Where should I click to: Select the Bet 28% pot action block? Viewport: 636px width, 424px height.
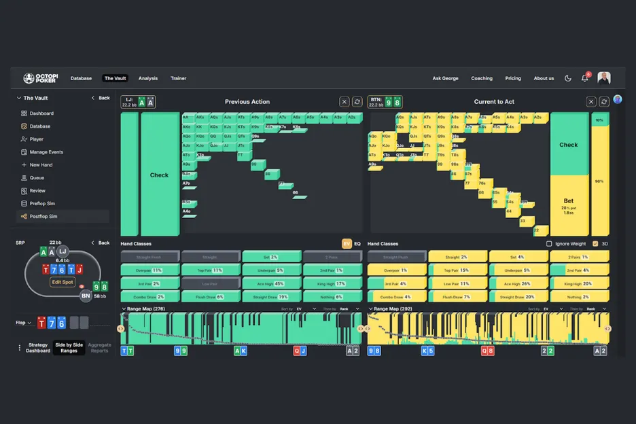tap(568, 205)
